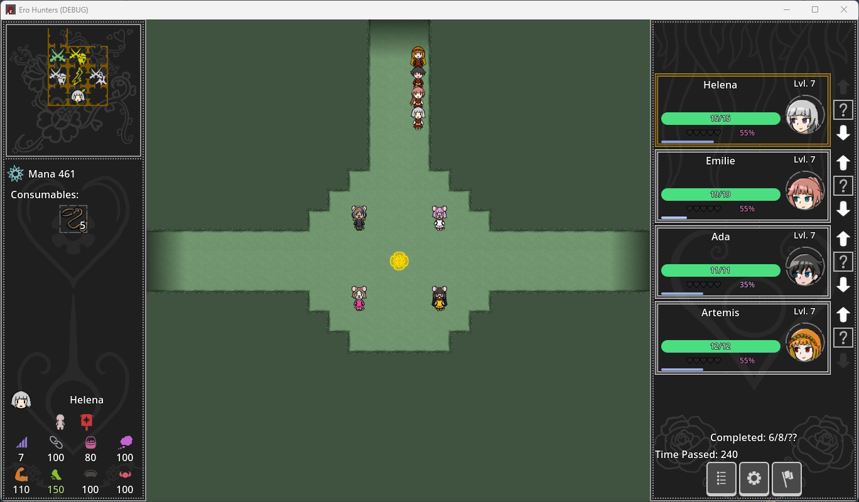The width and height of the screenshot is (859, 502).
Task: Click Ada's 35% percentage value
Action: [747, 285]
